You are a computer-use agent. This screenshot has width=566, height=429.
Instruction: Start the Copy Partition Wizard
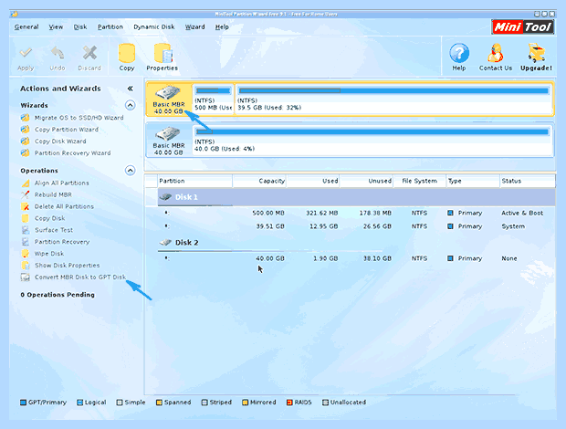67,130
